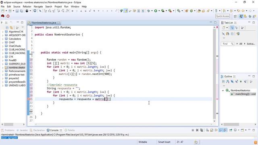This screenshot has height=145, width=258.
Task: Click All filter in Task List
Action: point(241,44)
